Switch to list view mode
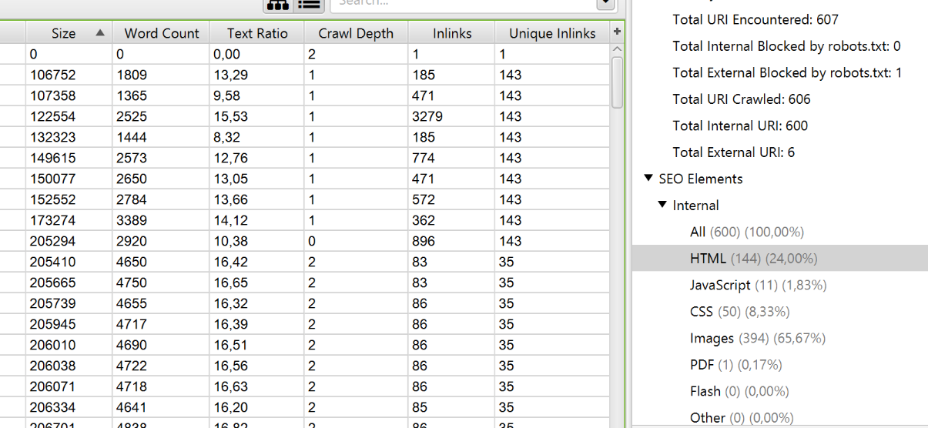The image size is (928, 428). point(309,5)
